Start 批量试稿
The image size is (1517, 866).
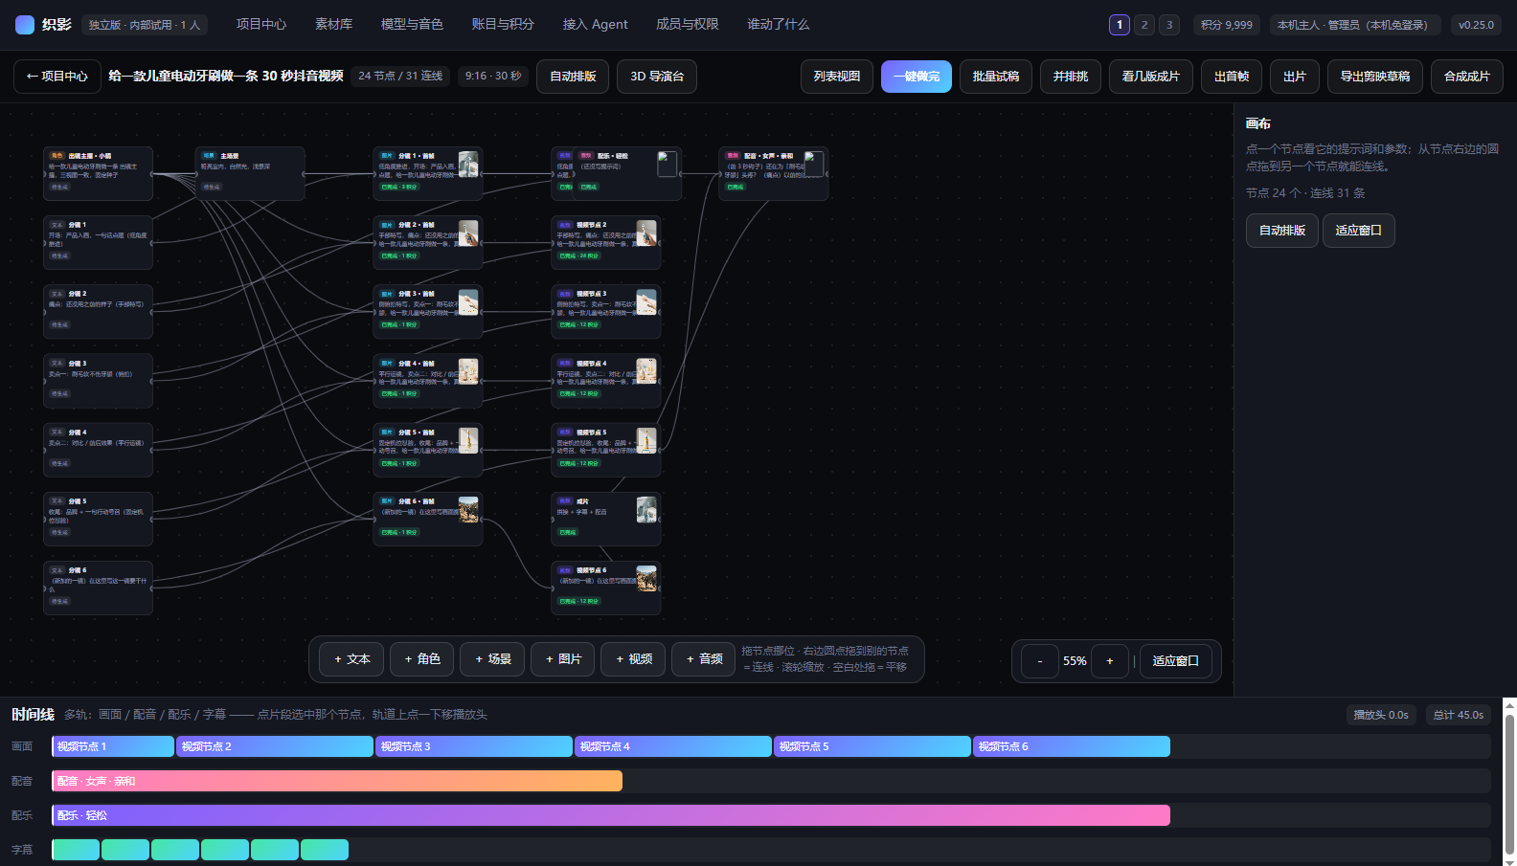click(996, 77)
